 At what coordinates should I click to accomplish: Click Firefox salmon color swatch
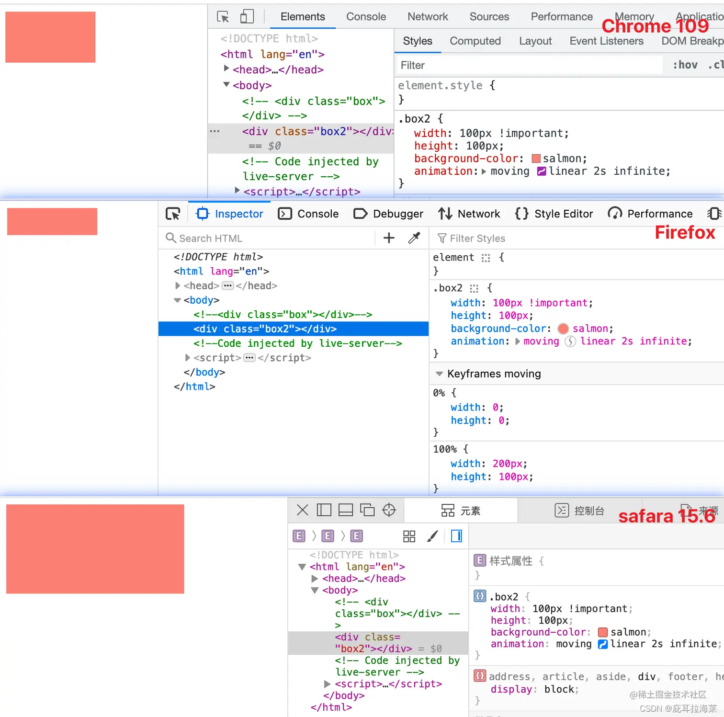coord(563,329)
